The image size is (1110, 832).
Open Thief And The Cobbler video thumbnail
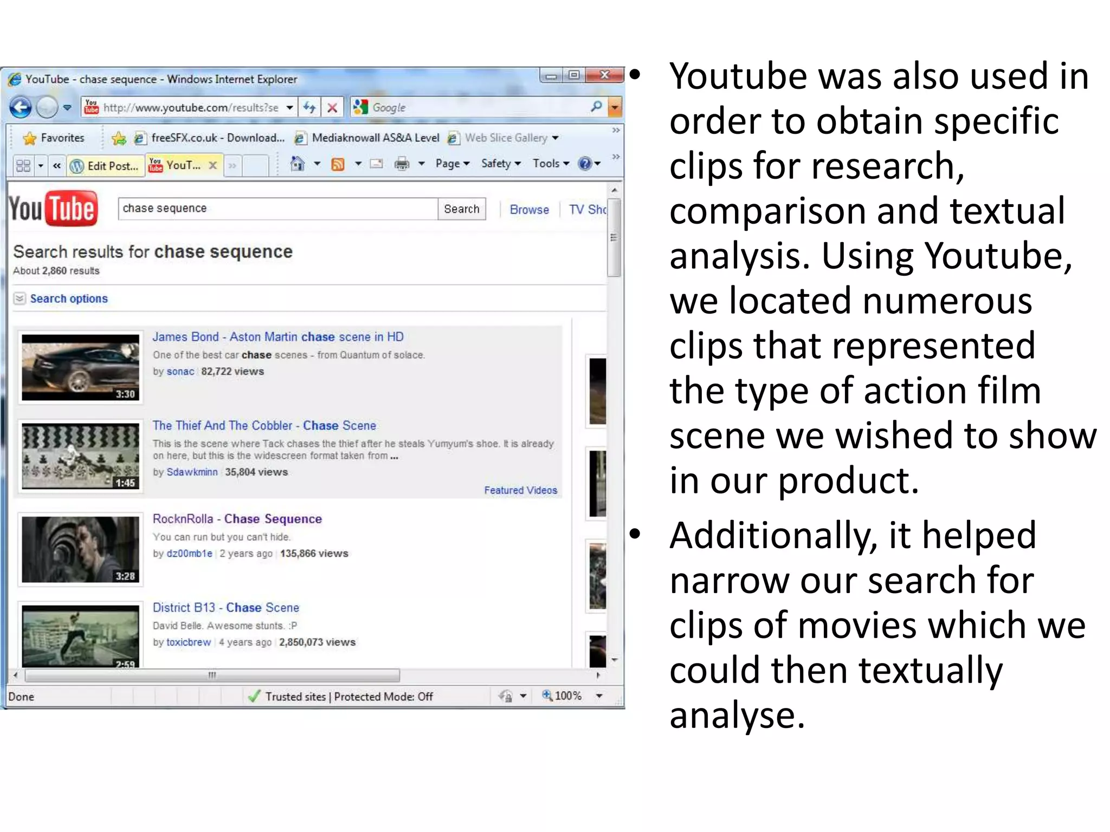(81, 456)
